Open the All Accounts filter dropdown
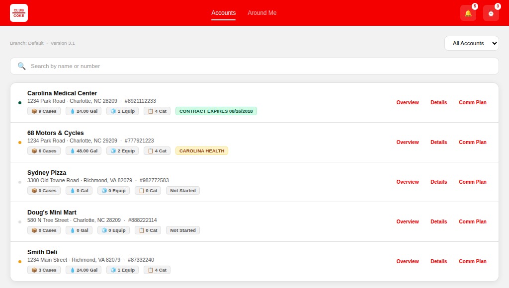 471,43
